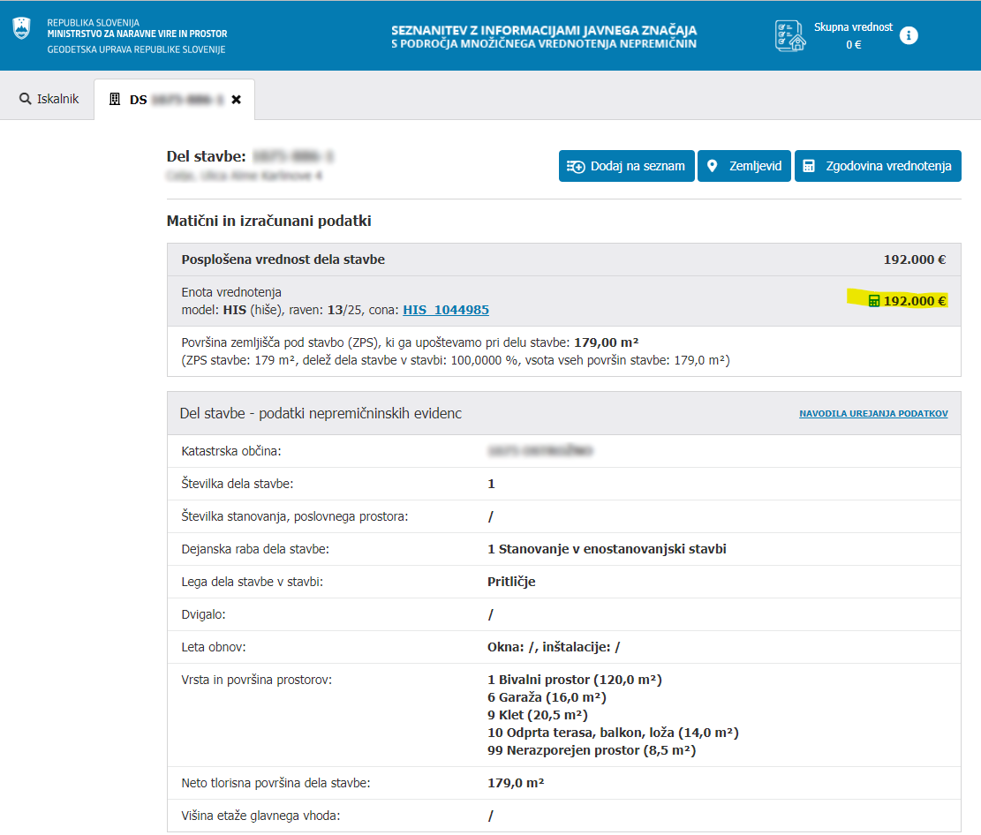Select the DS building part tab
This screenshot has height=835, width=981.
point(174,100)
